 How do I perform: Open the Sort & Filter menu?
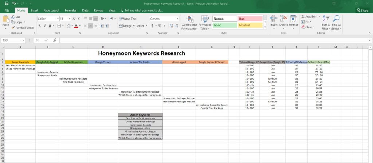326,23
